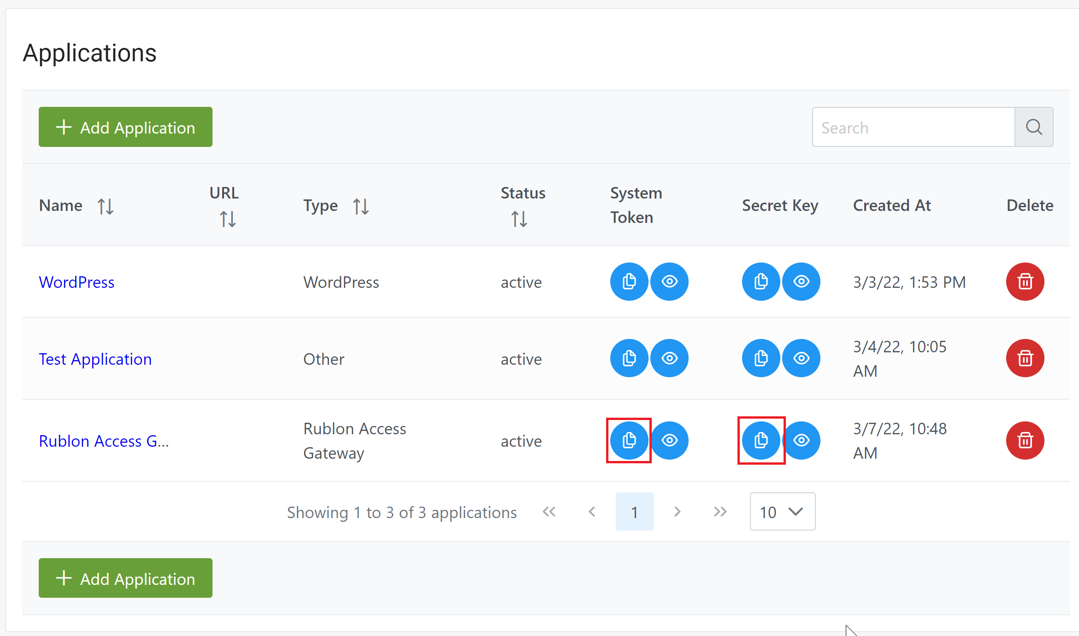Reveal the WordPress system token
This screenshot has width=1079, height=636.
[x=669, y=281]
